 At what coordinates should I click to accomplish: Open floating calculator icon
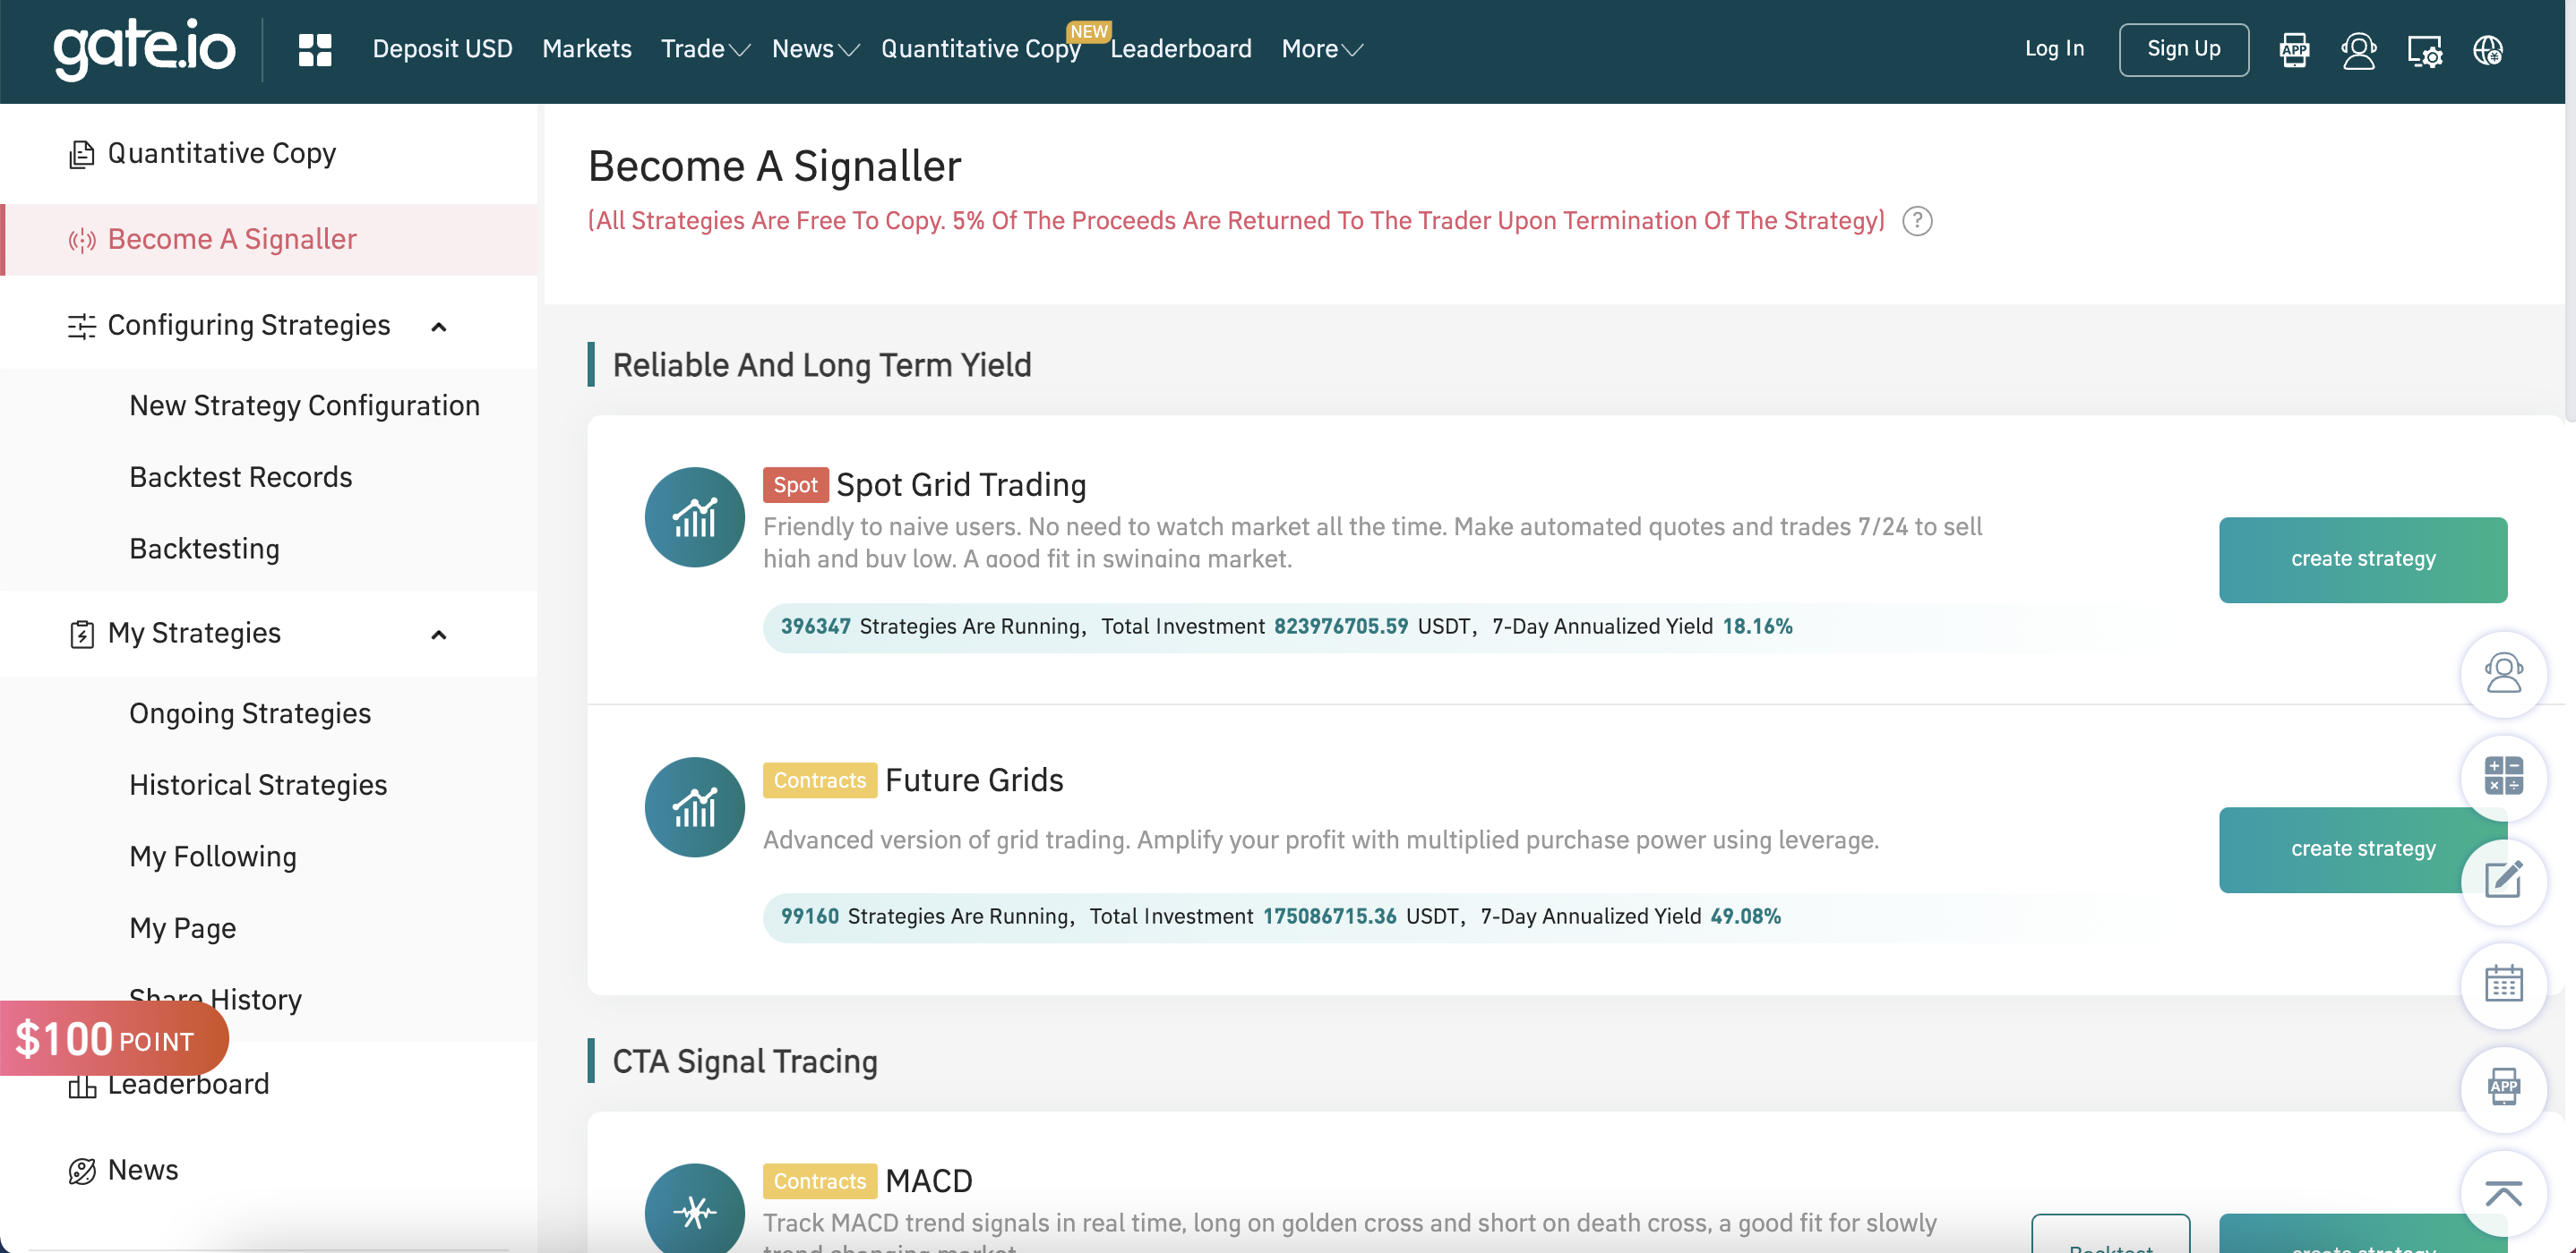(2504, 778)
